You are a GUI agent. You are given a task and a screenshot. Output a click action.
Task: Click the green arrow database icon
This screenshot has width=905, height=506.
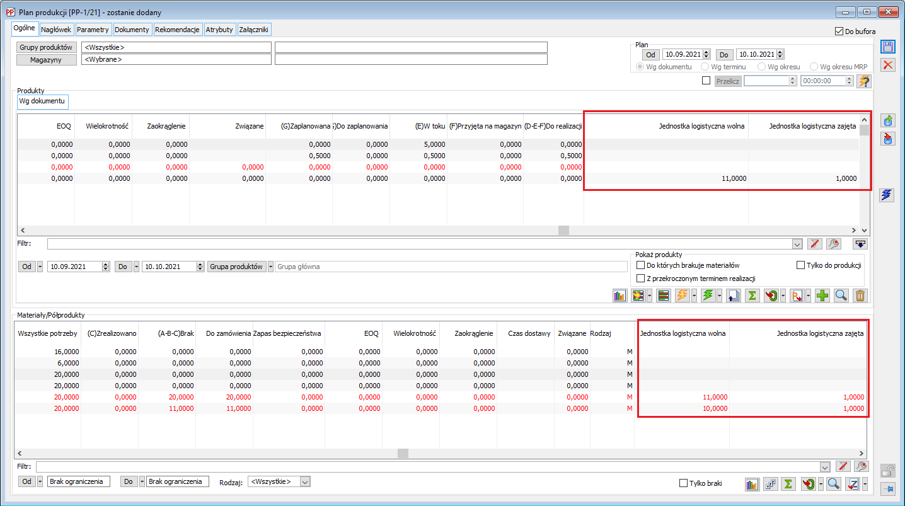click(888, 120)
